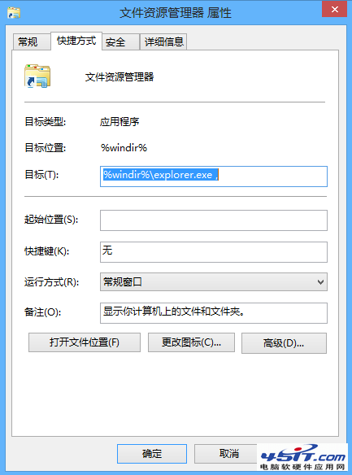Select the 快捷方式 tab
Viewport: 352px width, 475px height.
tap(76, 41)
